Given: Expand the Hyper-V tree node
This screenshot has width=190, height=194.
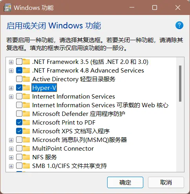Looking at the screenshot, I should 11,88.
